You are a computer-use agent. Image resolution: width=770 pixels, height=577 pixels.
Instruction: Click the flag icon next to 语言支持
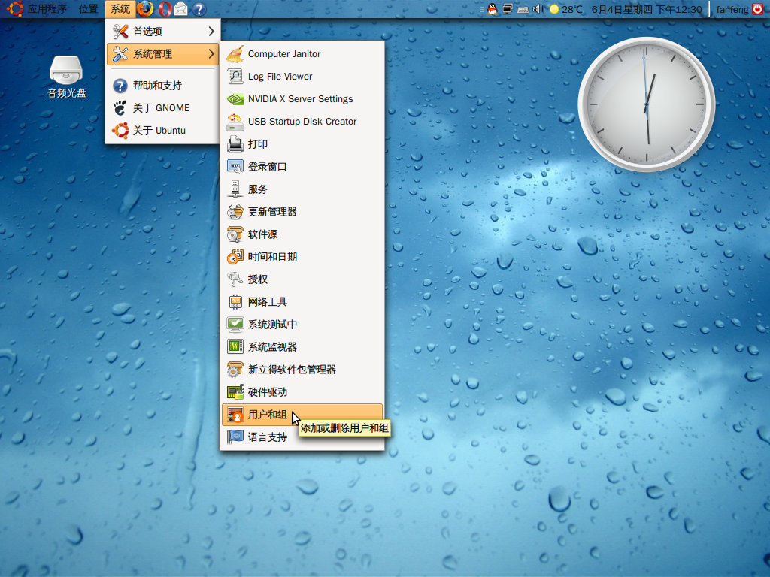(x=235, y=437)
